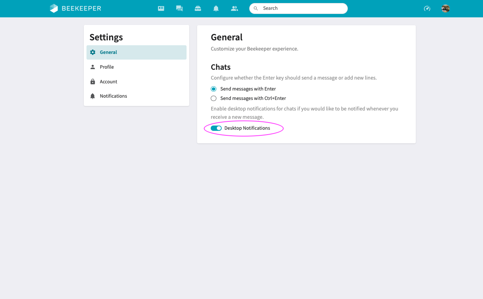The image size is (483, 299).
Task: Open the people directory icon
Action: tap(235, 8)
